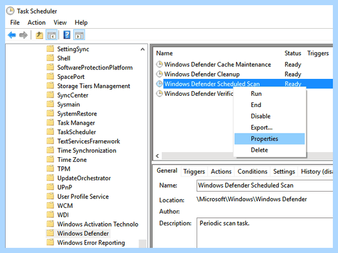Image resolution: width=338 pixels, height=253 pixels.
Task: Click the Back arrow toolbar icon
Action: (x=12, y=35)
